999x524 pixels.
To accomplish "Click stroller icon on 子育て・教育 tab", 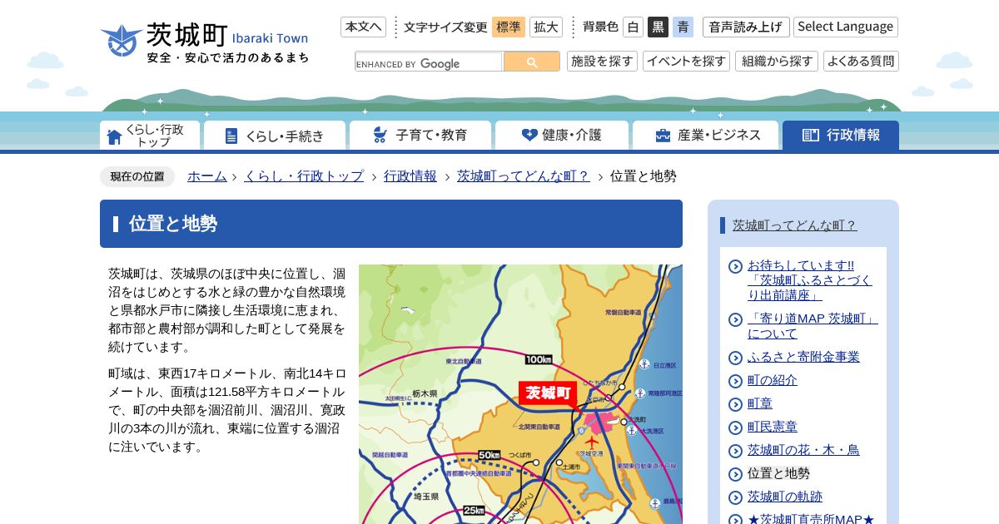I will [380, 135].
